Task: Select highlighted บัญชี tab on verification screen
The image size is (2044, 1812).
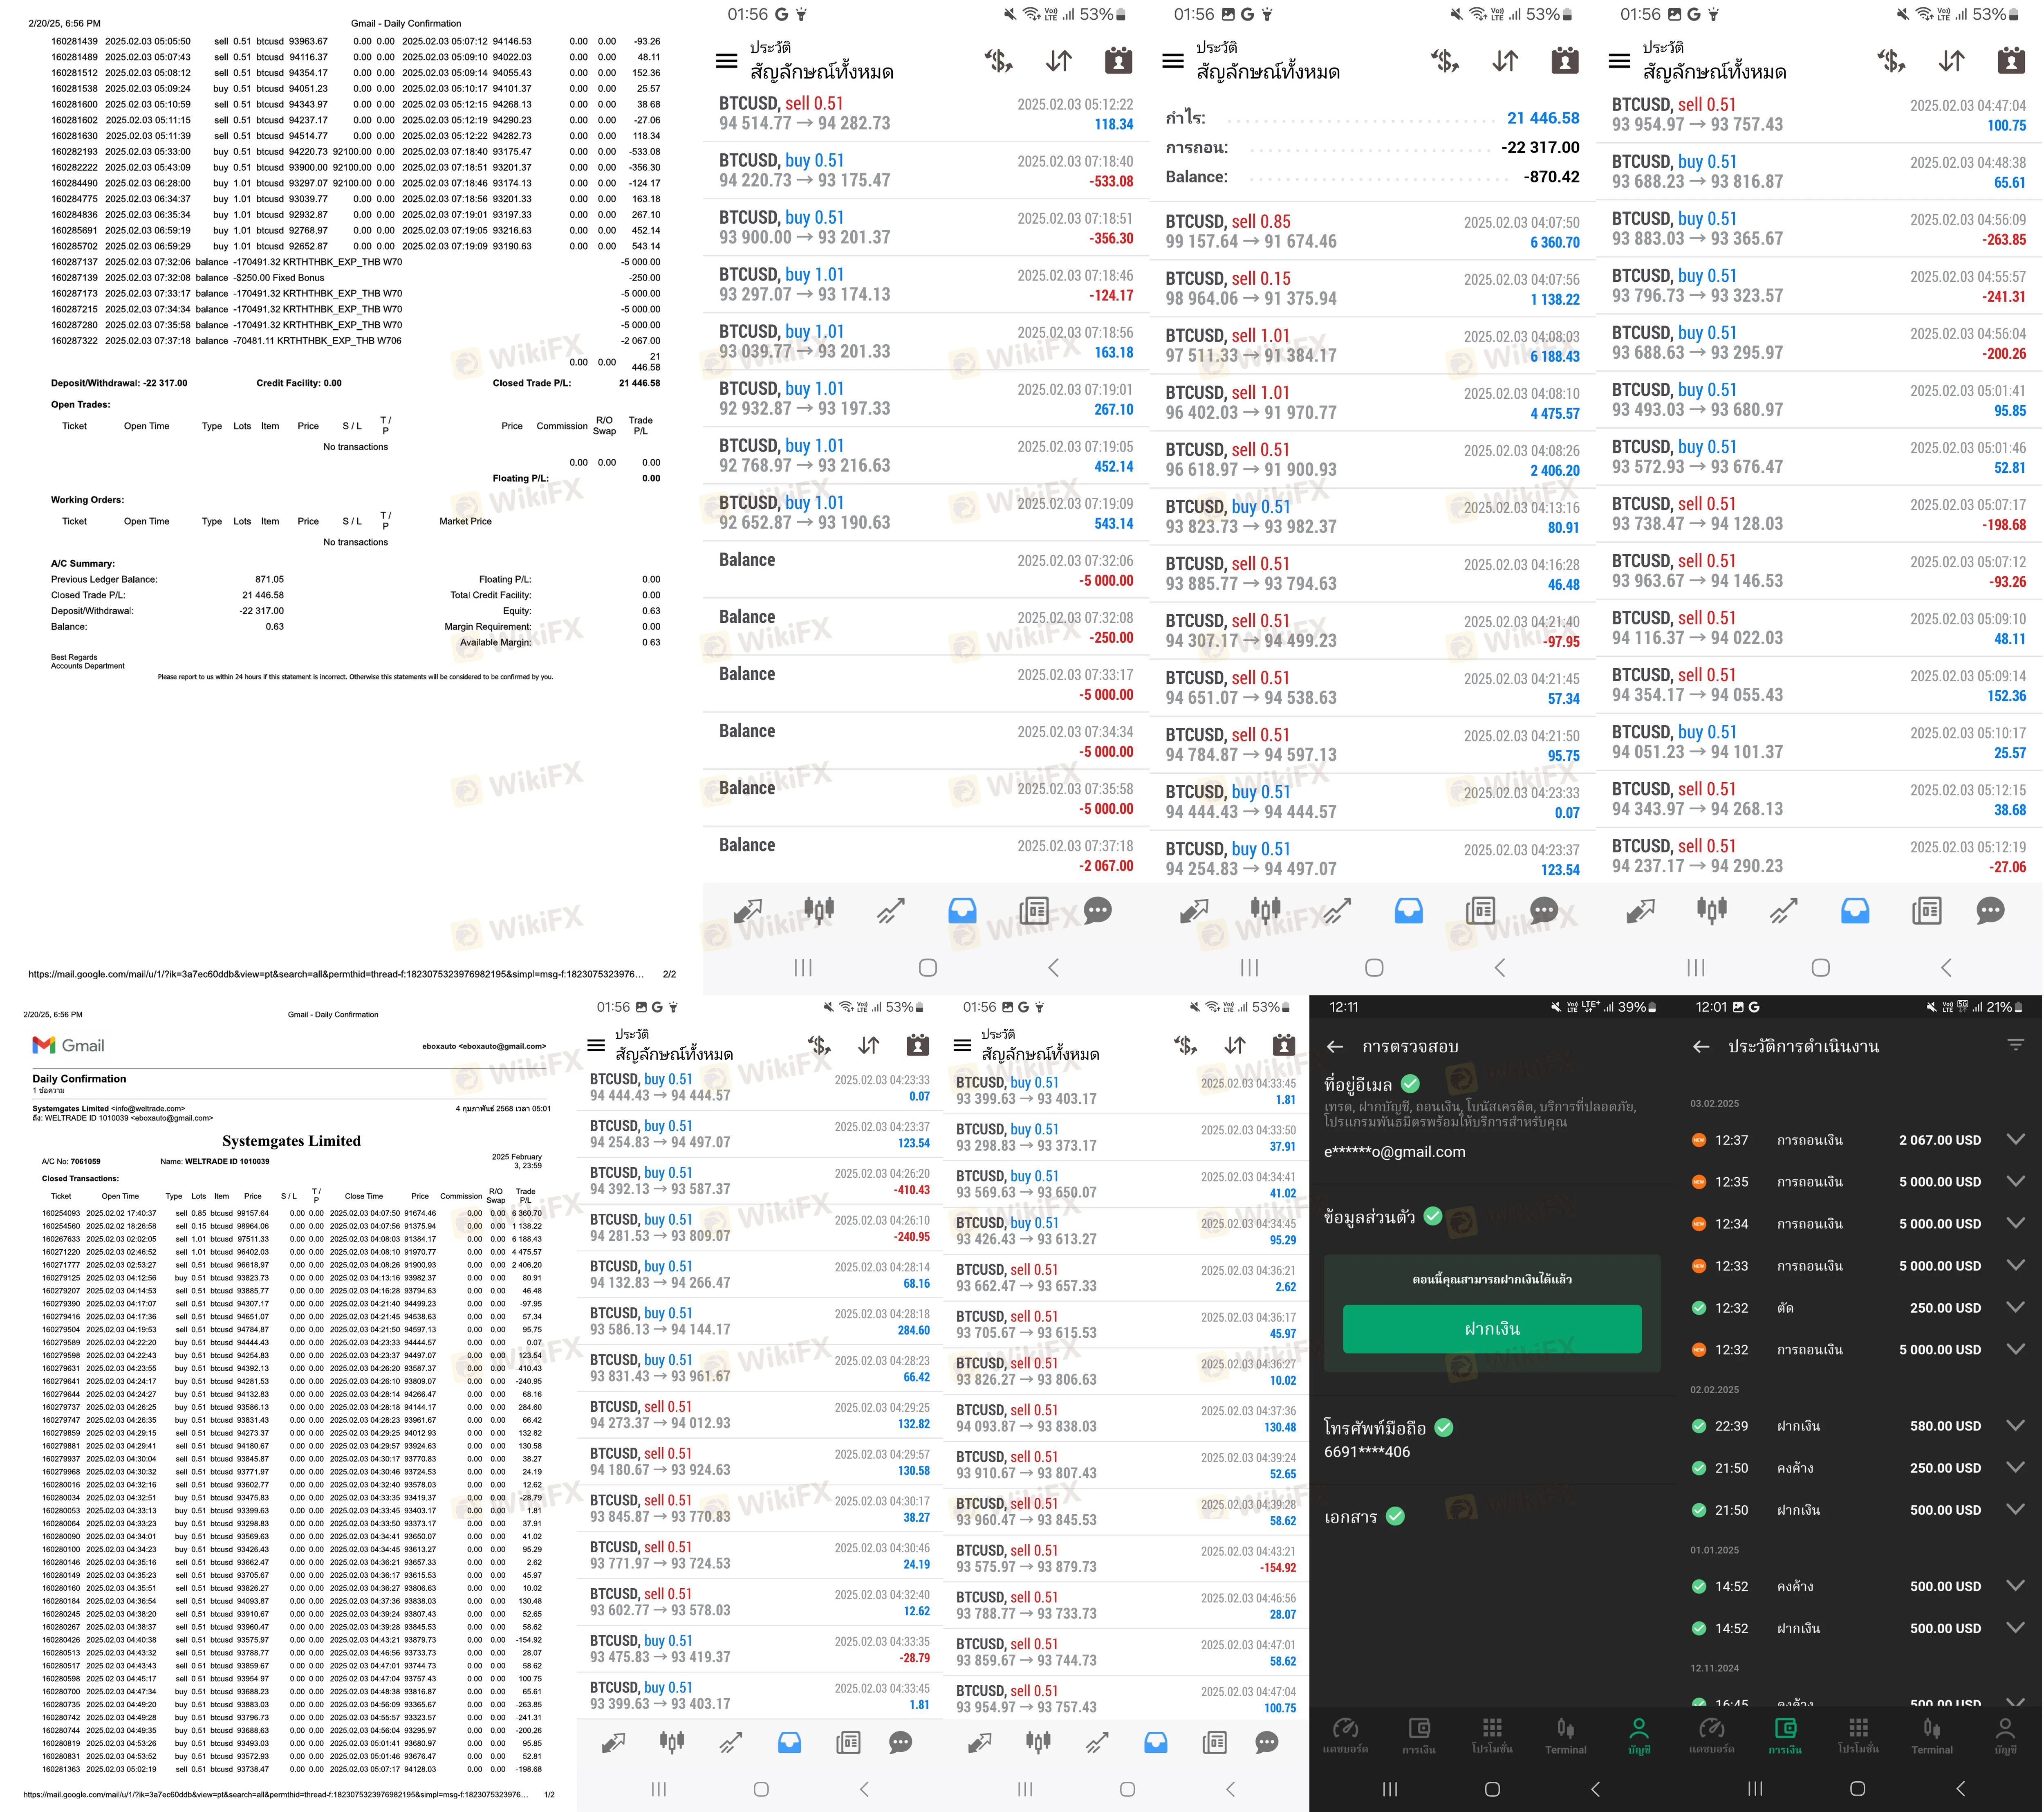Action: (x=1639, y=1735)
